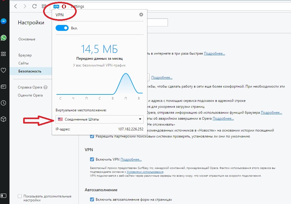Open Справка Opera help item

pyautogui.click(x=30, y=87)
